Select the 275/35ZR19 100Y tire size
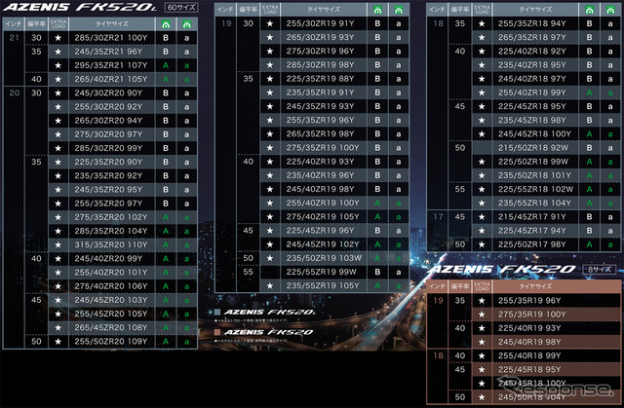Image resolution: width=624 pixels, height=408 pixels. click(323, 148)
